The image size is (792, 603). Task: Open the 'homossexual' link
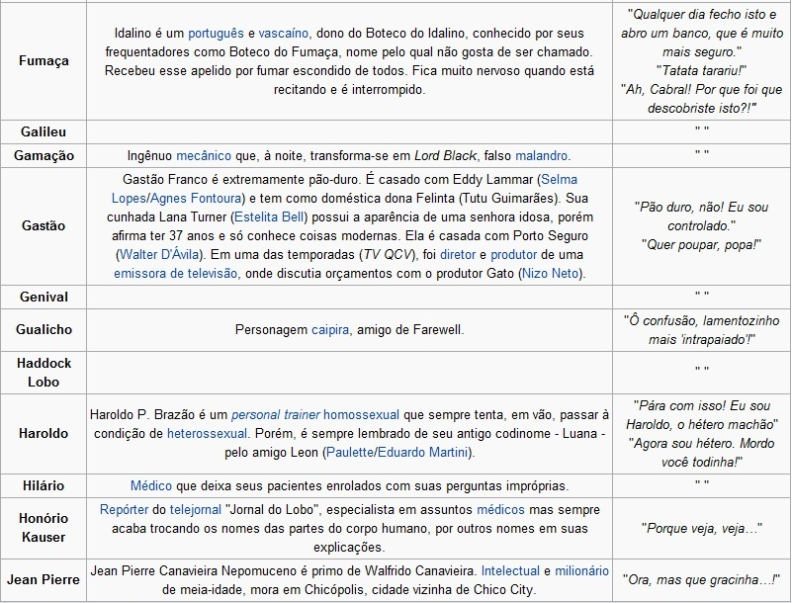coord(361,414)
